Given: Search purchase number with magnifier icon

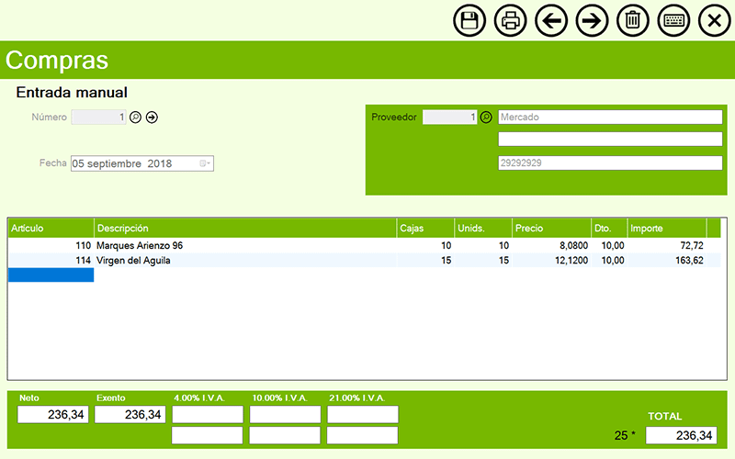Looking at the screenshot, I should pyautogui.click(x=135, y=118).
